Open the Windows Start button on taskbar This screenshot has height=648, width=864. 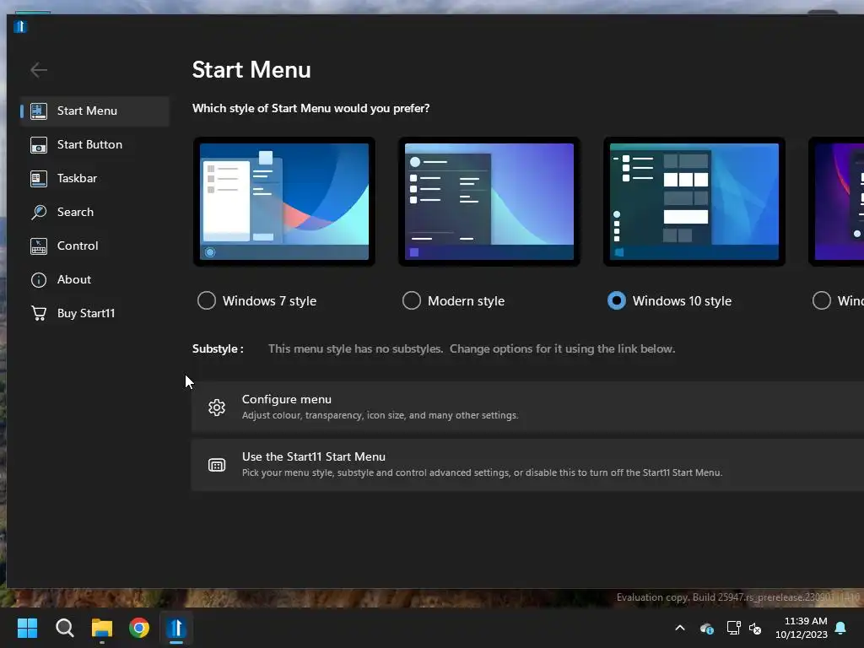pyautogui.click(x=27, y=628)
